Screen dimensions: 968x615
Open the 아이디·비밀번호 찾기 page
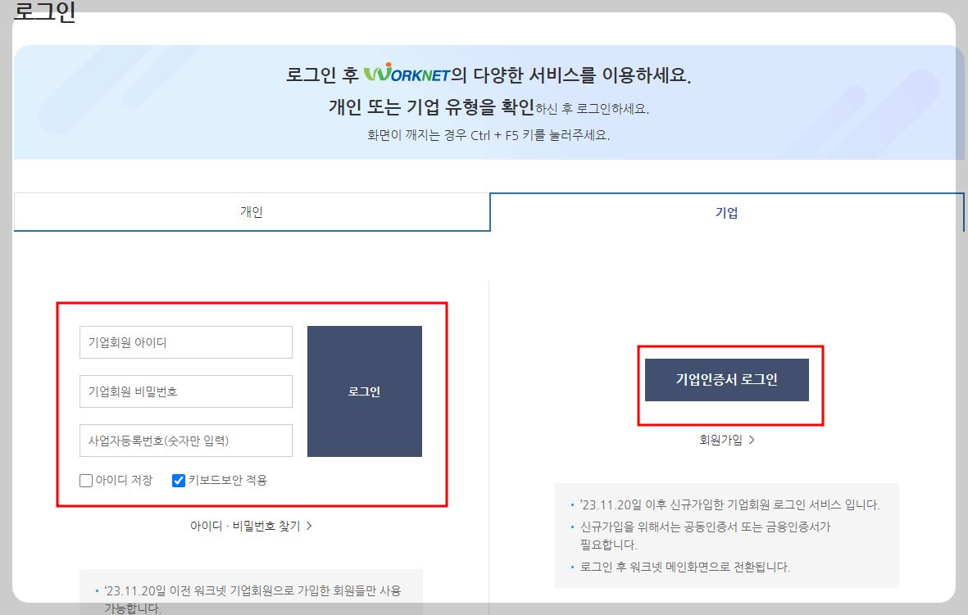coord(246,524)
